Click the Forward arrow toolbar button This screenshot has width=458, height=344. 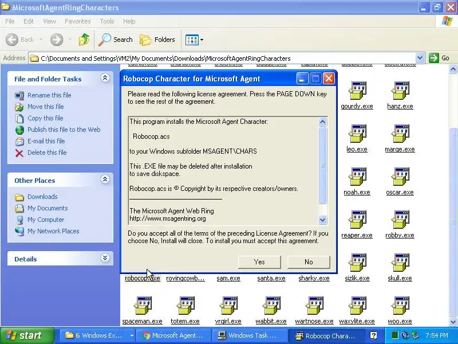click(x=57, y=40)
